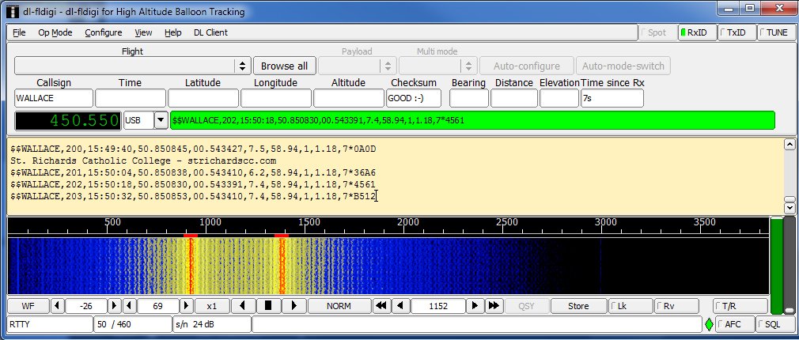Click the Auto-configure button
Screen dimensions: 799x340
(x=526, y=66)
